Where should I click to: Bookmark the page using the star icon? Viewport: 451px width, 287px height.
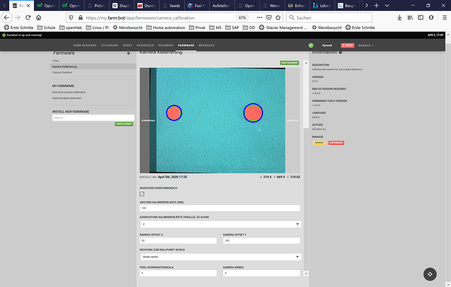(x=278, y=18)
